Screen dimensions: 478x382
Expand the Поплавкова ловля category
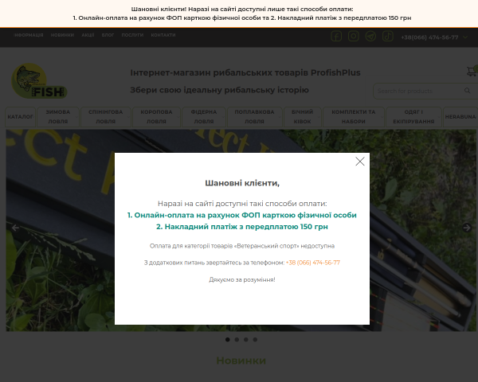coord(255,117)
